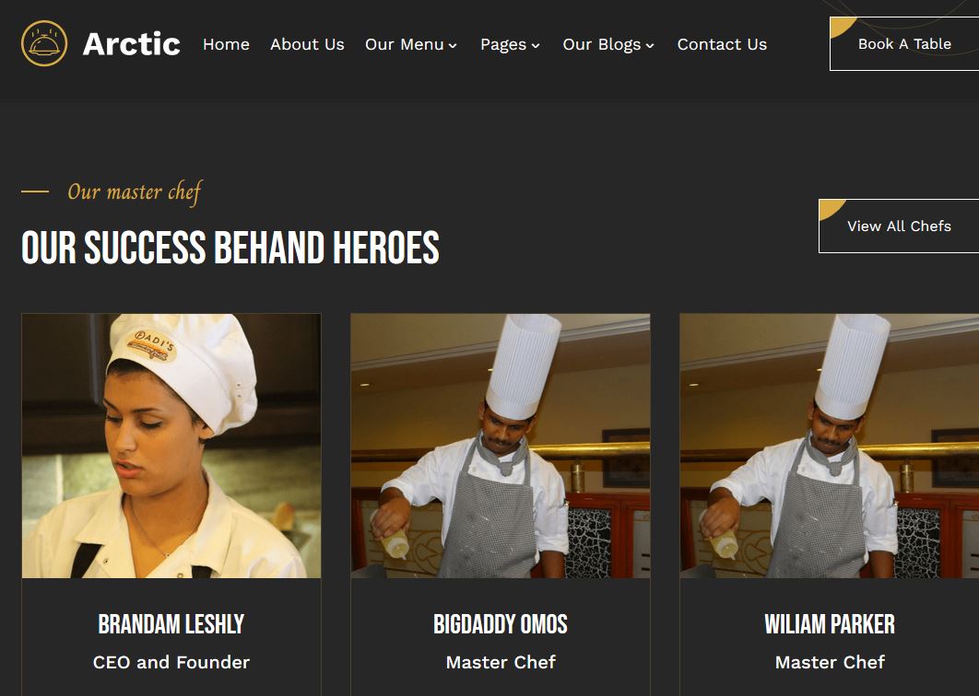Click the Our Success Behind Heroes heading
This screenshot has height=696, width=979.
pyautogui.click(x=230, y=247)
